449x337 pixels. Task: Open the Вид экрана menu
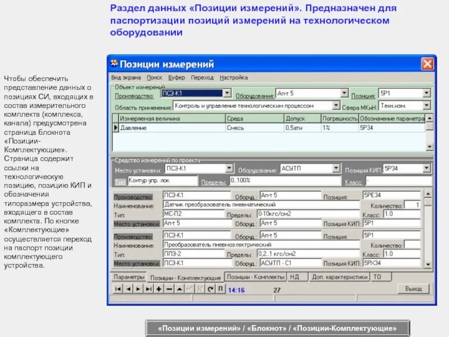tap(126, 78)
